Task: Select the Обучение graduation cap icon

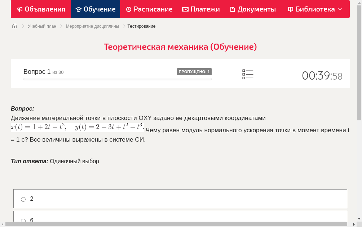Action: coord(79,9)
